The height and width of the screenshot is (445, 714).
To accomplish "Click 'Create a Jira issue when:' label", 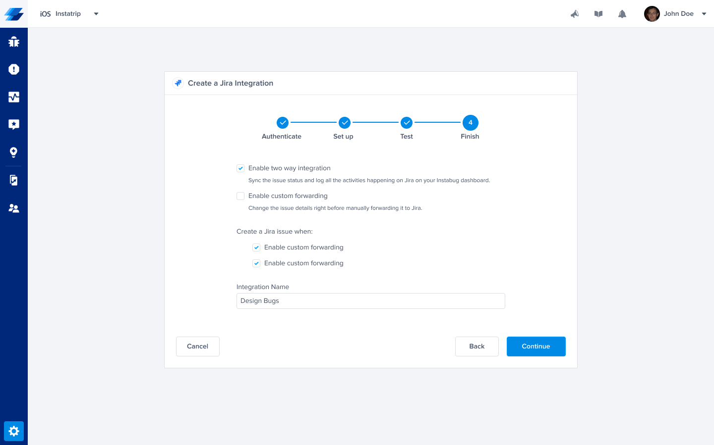I will [x=275, y=232].
